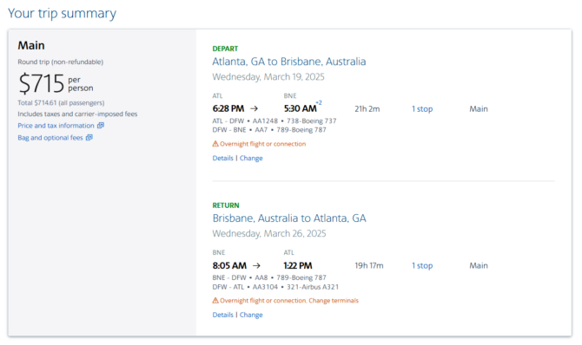
Task: Change the departing Atlanta to Brisbane flight
Action: 251,158
